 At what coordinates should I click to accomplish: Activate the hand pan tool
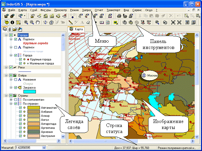37,22
